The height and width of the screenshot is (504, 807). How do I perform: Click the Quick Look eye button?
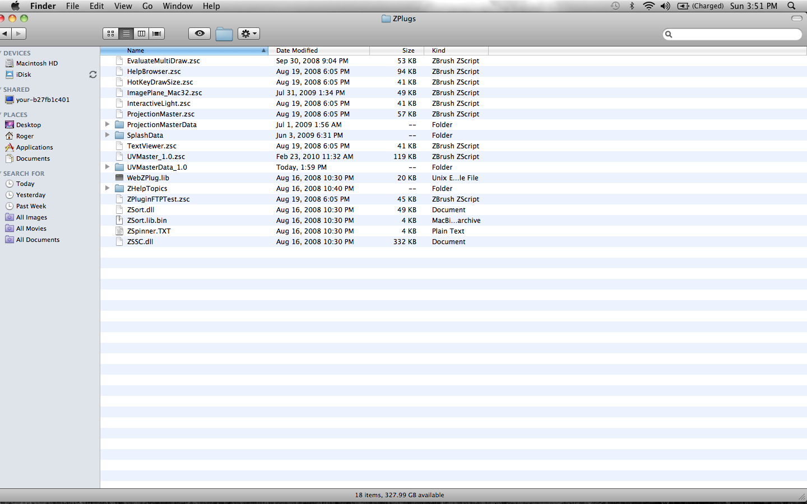click(x=200, y=34)
